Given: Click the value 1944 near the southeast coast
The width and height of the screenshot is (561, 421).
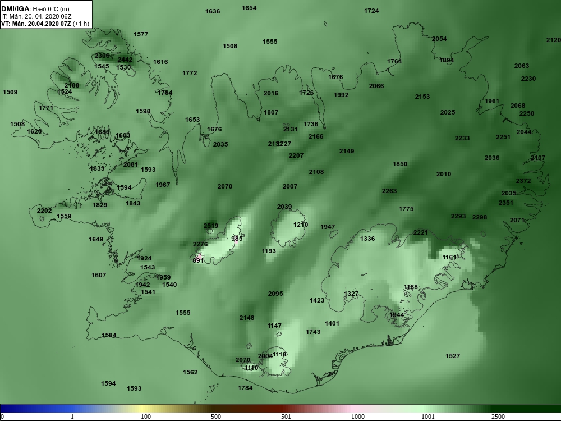Looking at the screenshot, I should pyautogui.click(x=397, y=315).
